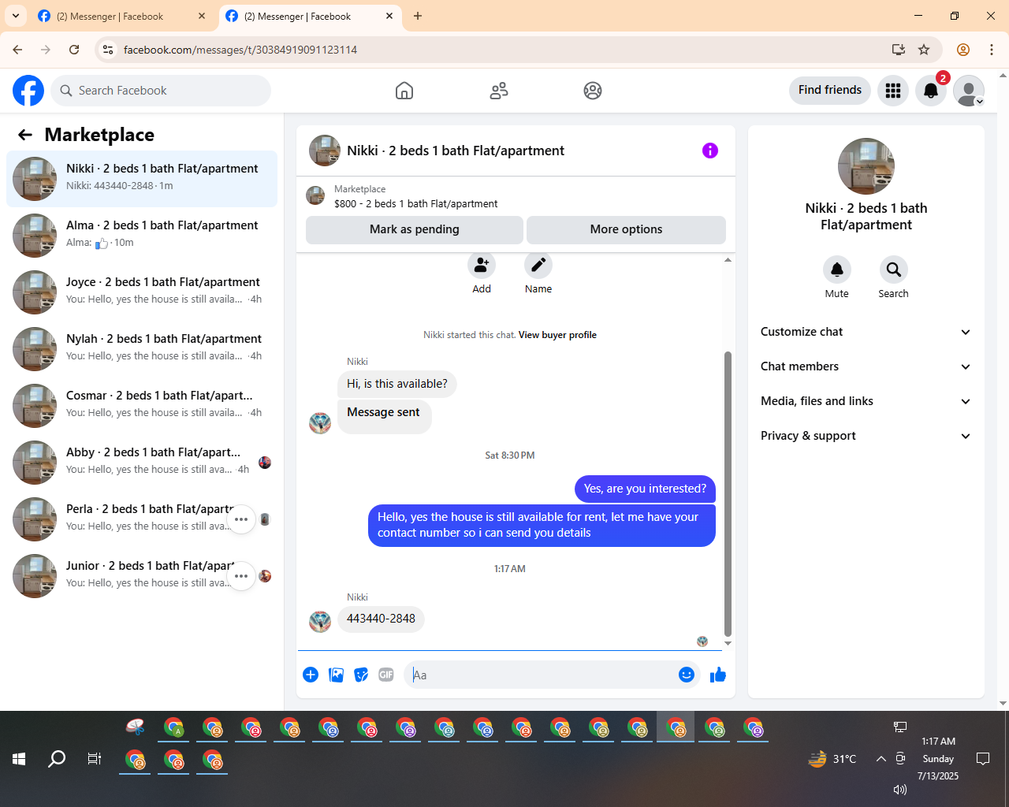Reload the page in the browser
The height and width of the screenshot is (807, 1009).
(x=74, y=50)
